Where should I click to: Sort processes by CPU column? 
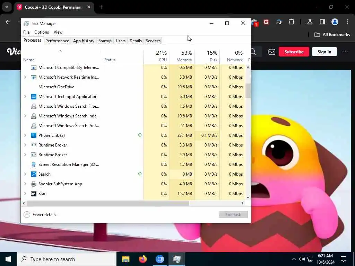tap(156, 56)
